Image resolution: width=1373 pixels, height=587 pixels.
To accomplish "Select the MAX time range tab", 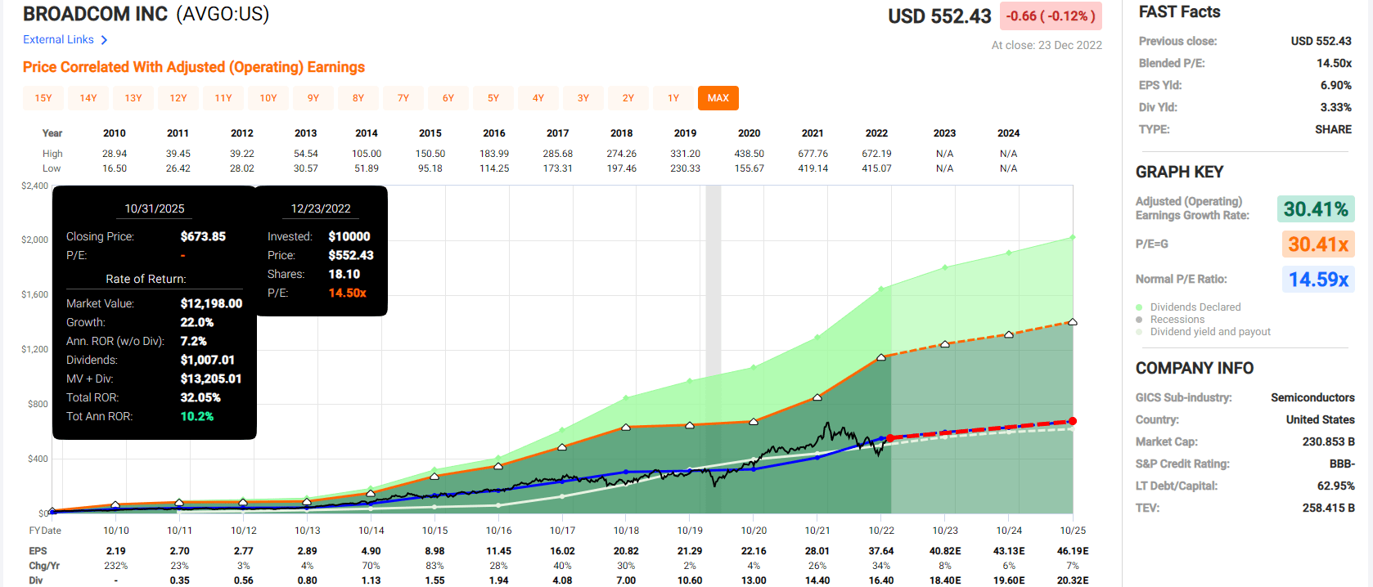I will [718, 98].
